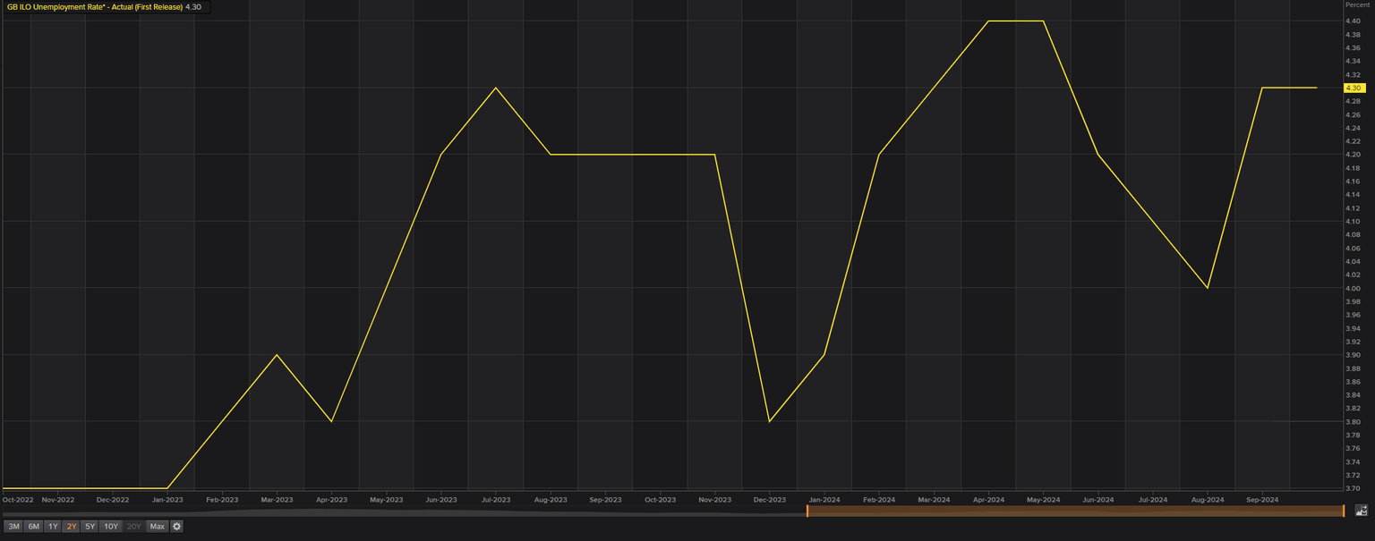Click the Oct-2022 date axis label

click(x=18, y=500)
